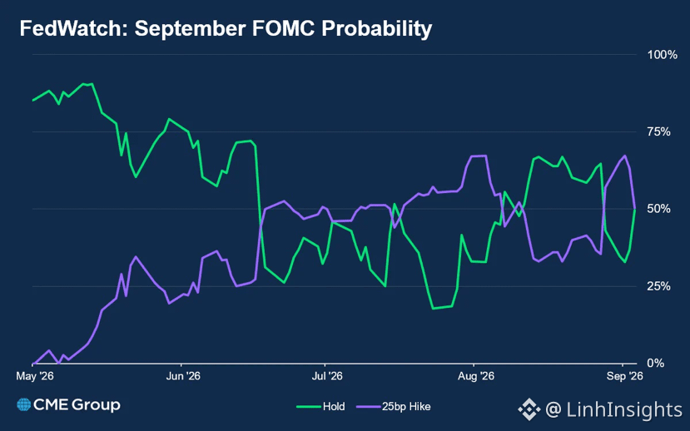Click the Jun '26 x-axis label

click(x=183, y=376)
